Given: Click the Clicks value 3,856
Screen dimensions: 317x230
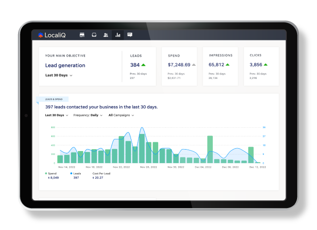Looking at the screenshot, I should click(x=256, y=64).
